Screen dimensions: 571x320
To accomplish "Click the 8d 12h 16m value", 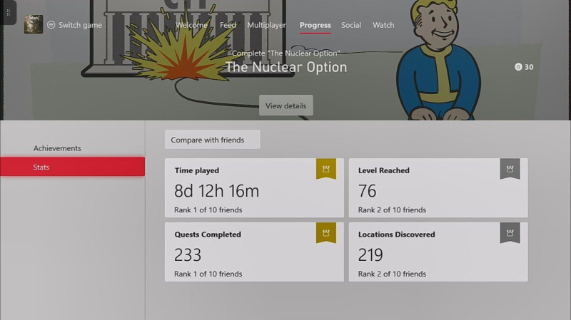I will pyautogui.click(x=217, y=191).
